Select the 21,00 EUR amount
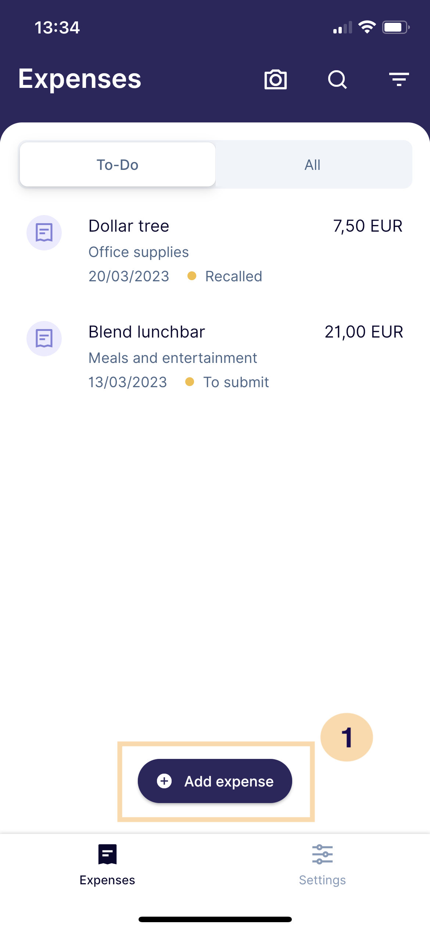 364,332
